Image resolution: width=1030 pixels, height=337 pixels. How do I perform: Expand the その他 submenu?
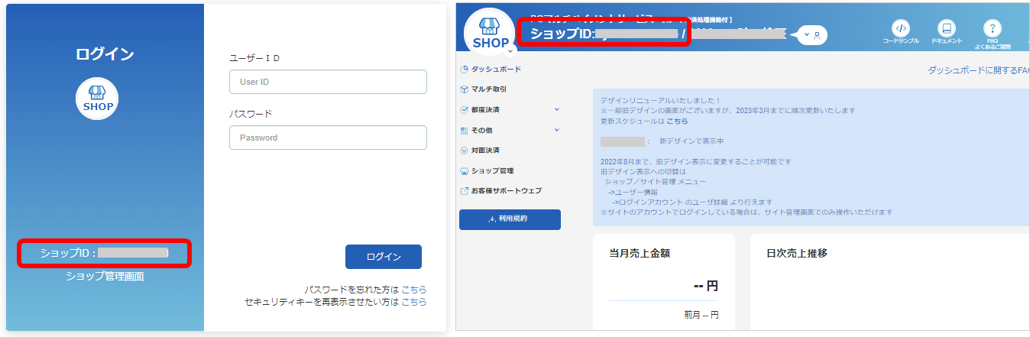pos(556,130)
